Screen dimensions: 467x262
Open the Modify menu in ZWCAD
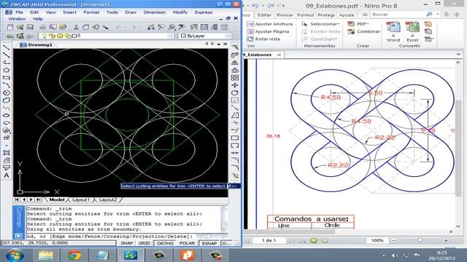click(x=180, y=12)
